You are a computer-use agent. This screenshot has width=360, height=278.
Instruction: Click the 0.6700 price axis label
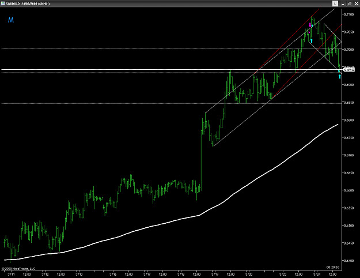349,155
